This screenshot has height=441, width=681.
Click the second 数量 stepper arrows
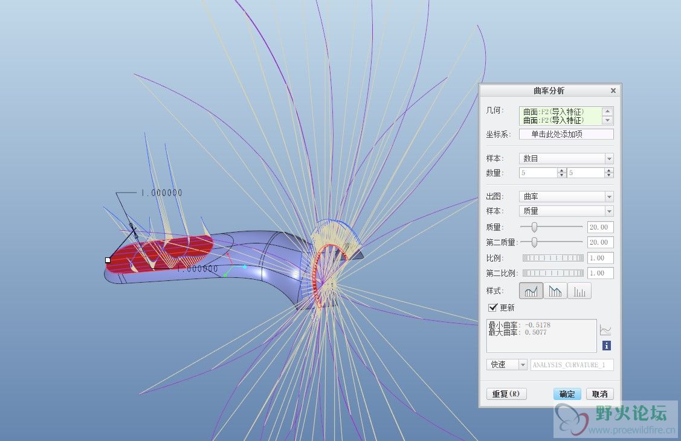tap(609, 173)
